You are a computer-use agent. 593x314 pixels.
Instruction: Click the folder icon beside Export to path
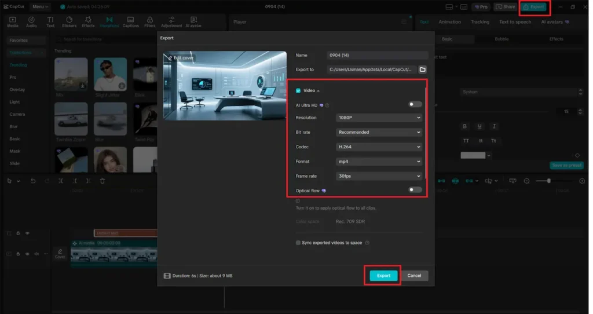(423, 70)
